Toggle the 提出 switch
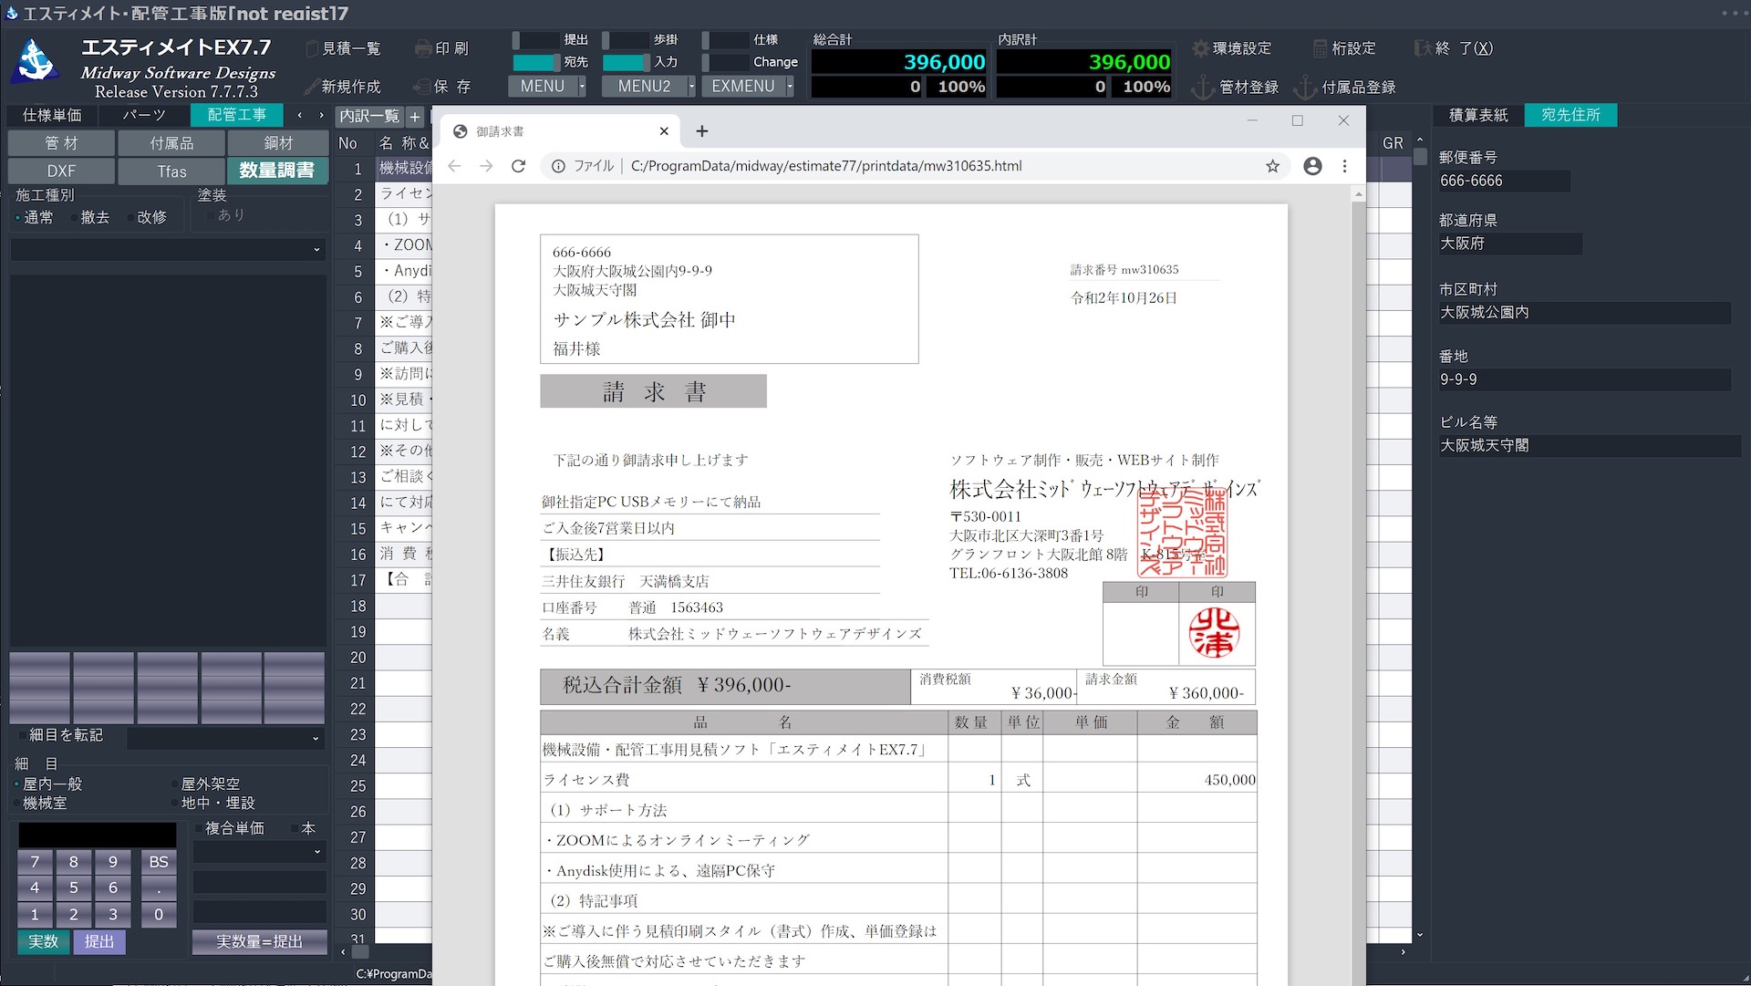The width and height of the screenshot is (1751, 986). tap(535, 40)
